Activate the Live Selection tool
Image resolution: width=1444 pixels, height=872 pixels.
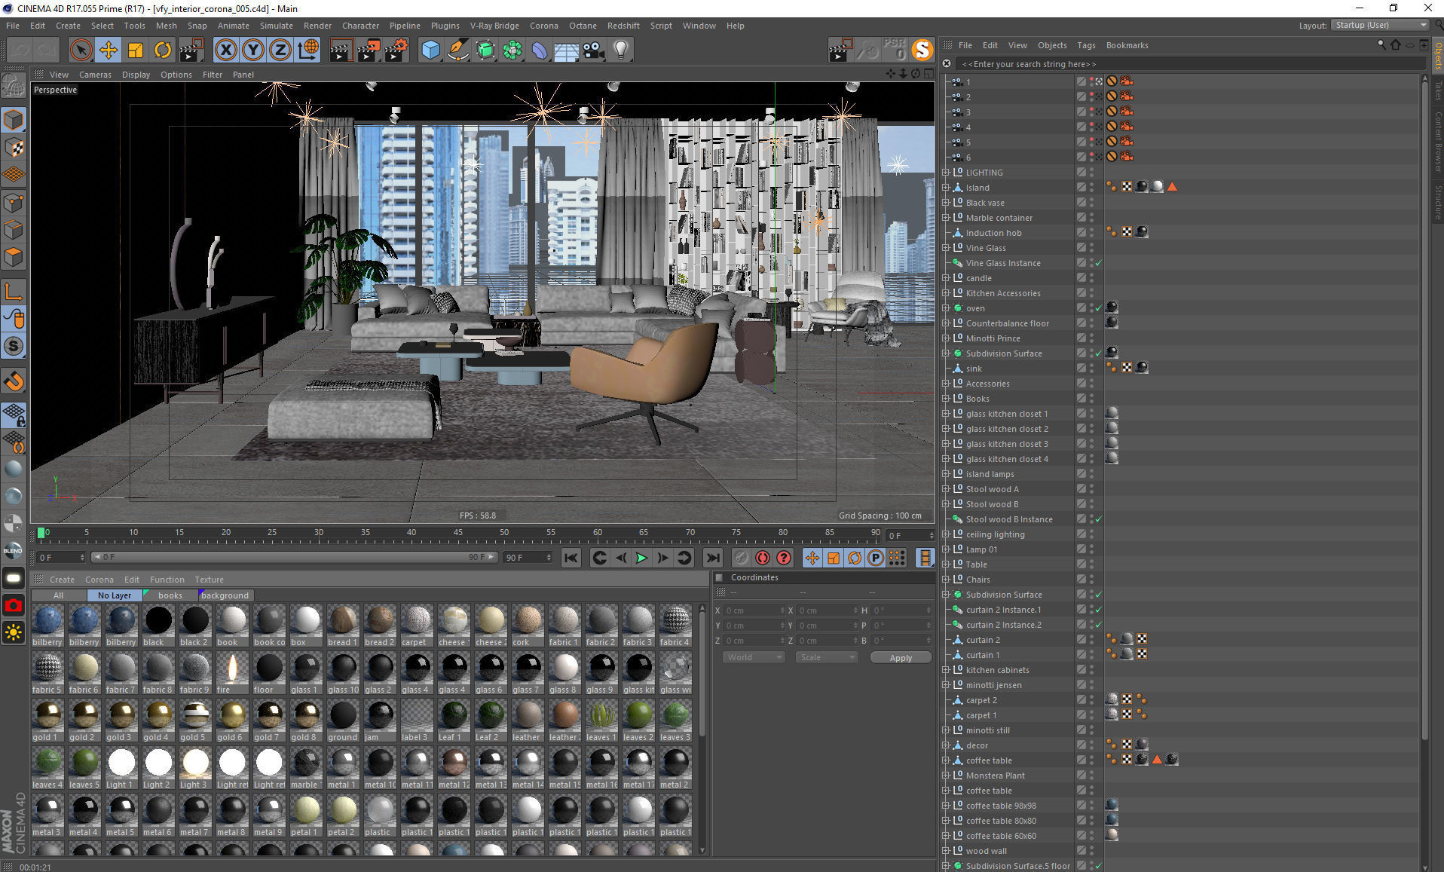[81, 50]
